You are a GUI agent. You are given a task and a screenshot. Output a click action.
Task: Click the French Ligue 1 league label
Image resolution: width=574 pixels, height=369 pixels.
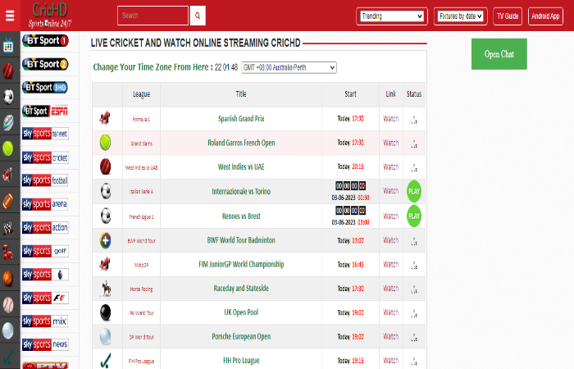[141, 216]
